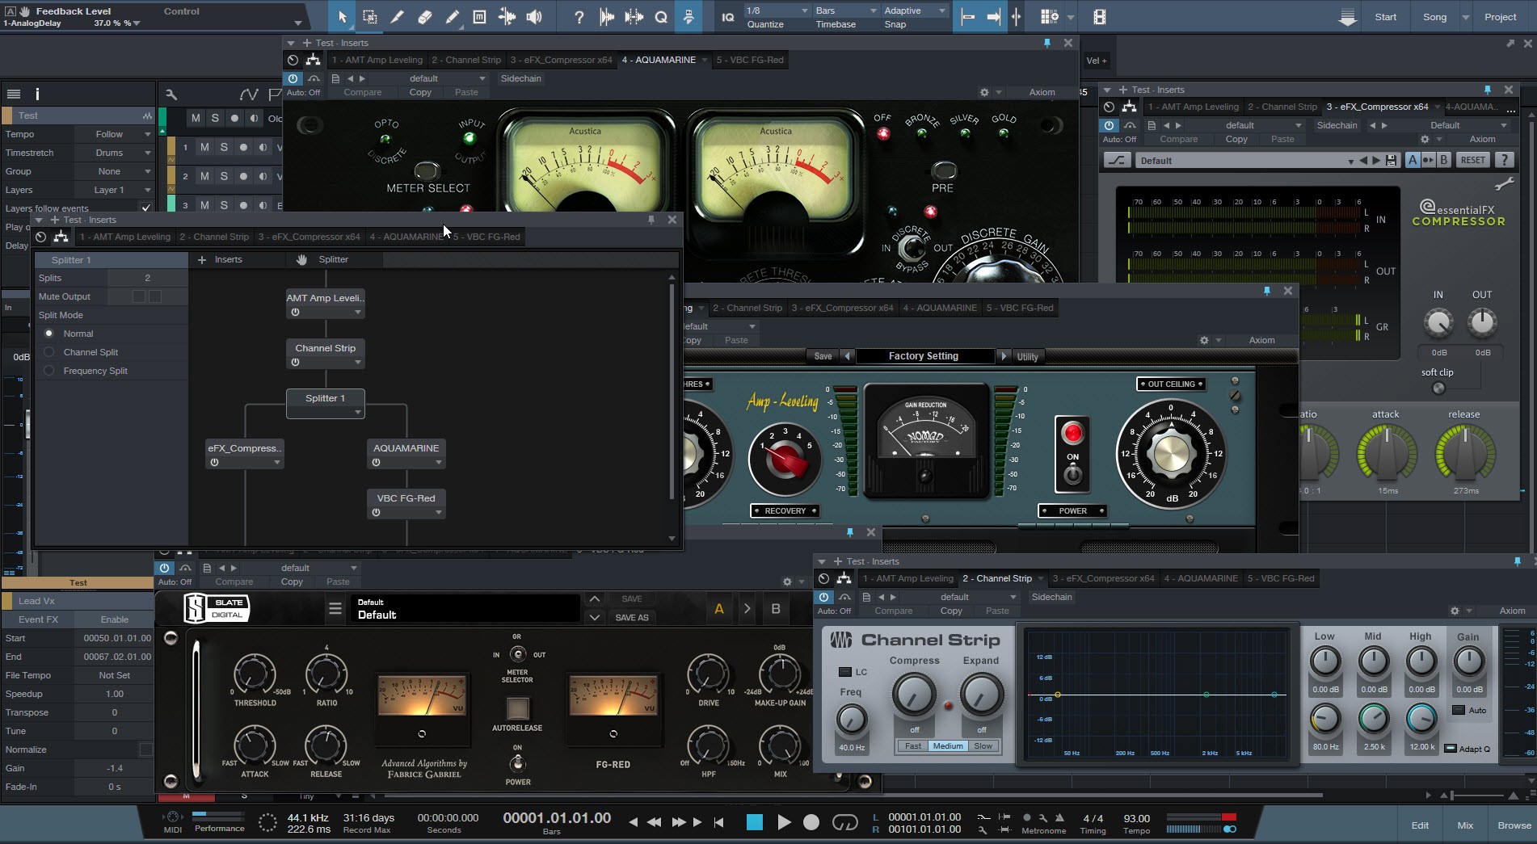Select the Frequency Split mode
The width and height of the screenshot is (1537, 844).
(49, 371)
